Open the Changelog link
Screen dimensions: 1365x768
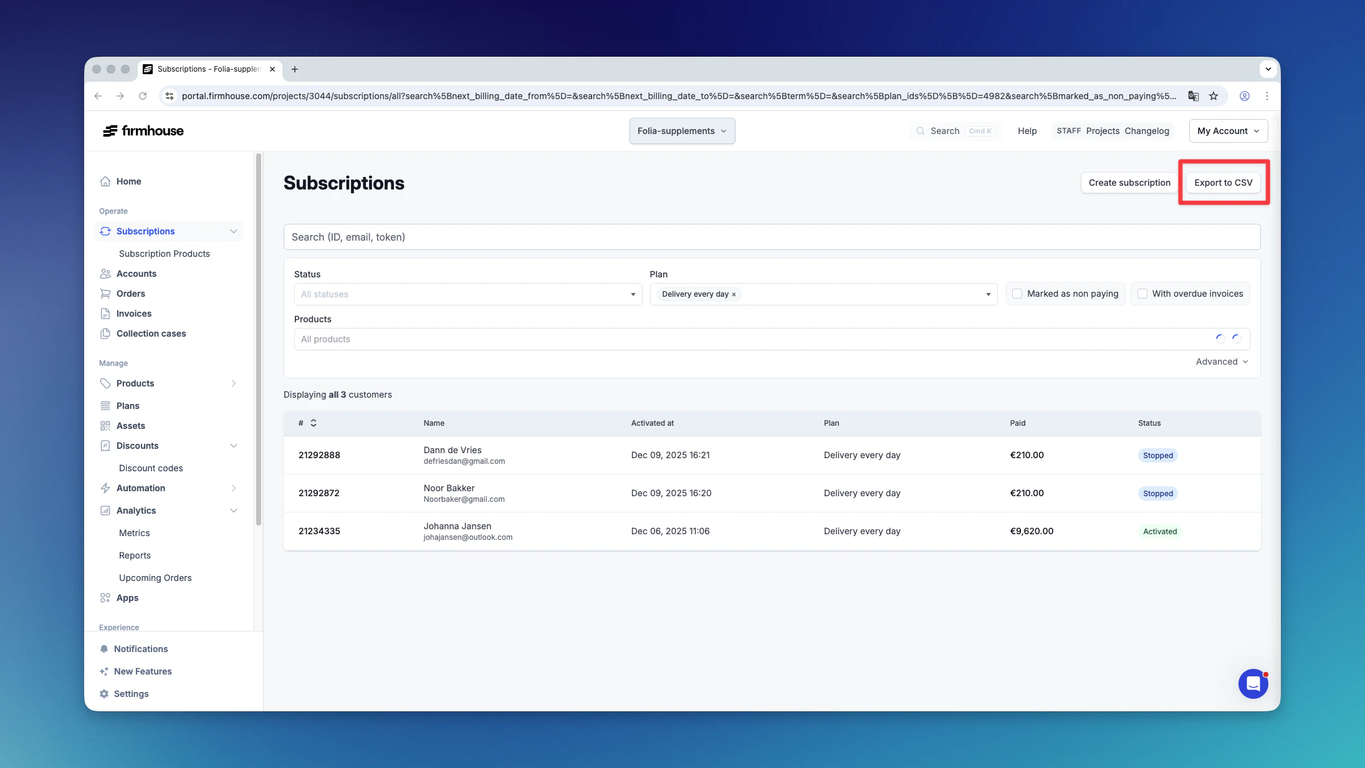click(x=1147, y=131)
